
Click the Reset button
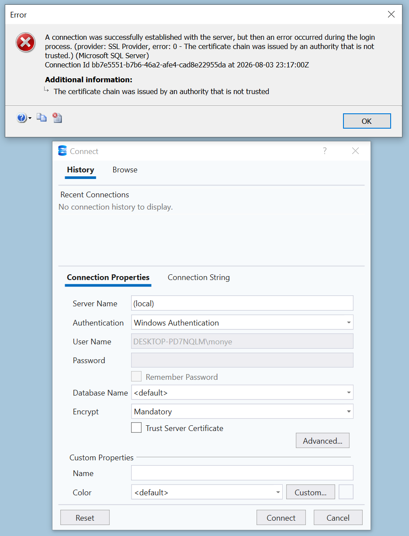pyautogui.click(x=85, y=518)
